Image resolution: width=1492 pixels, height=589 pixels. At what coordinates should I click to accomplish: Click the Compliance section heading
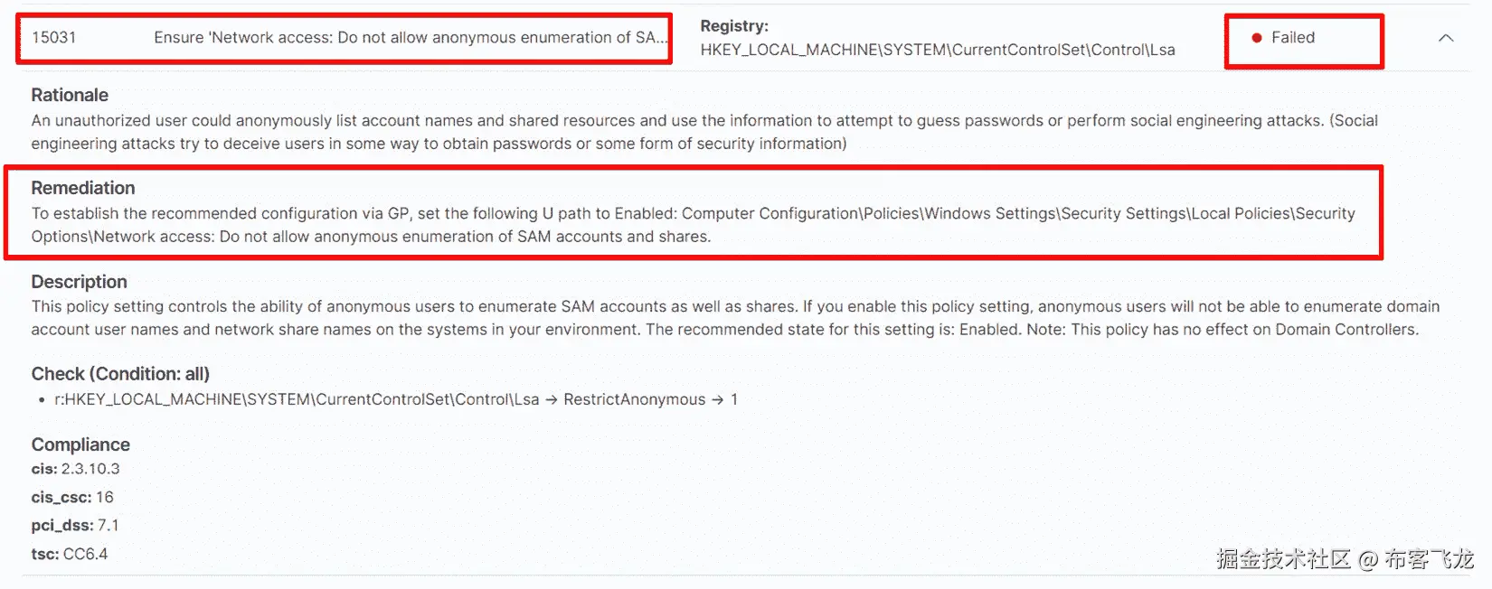(80, 444)
